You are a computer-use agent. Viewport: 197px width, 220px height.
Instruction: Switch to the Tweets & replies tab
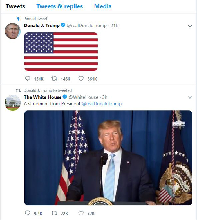click(x=60, y=6)
